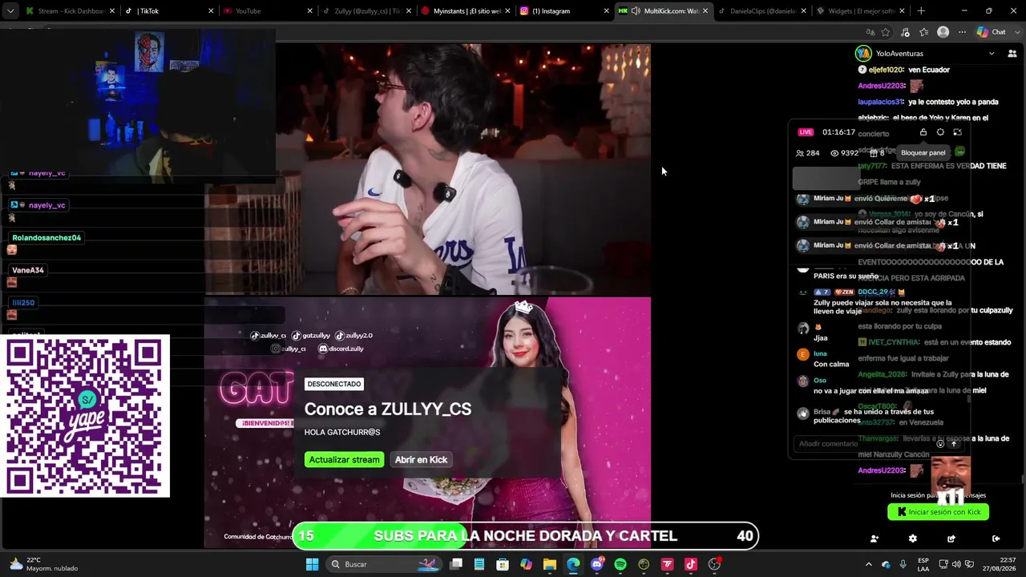Click the subs goal progress bar
Screen dimensions: 1026x577
tap(525, 536)
